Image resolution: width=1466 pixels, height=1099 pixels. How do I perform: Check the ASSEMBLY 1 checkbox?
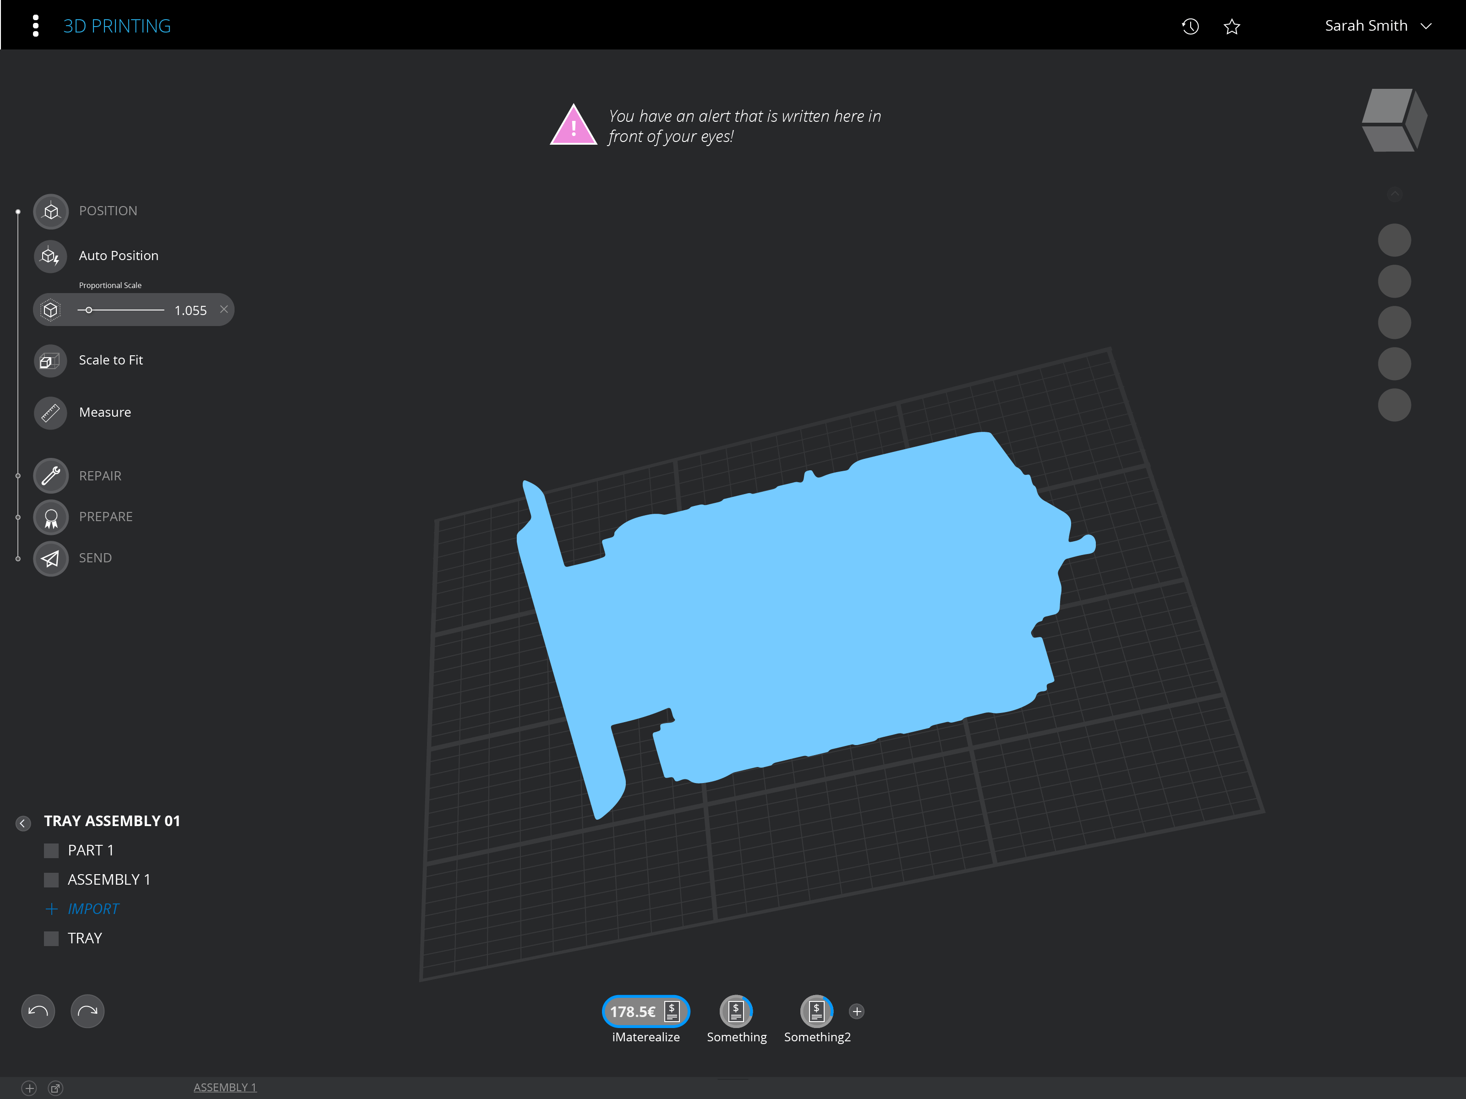tap(51, 879)
